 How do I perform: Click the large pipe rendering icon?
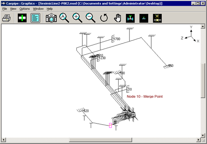[x=130, y=18]
